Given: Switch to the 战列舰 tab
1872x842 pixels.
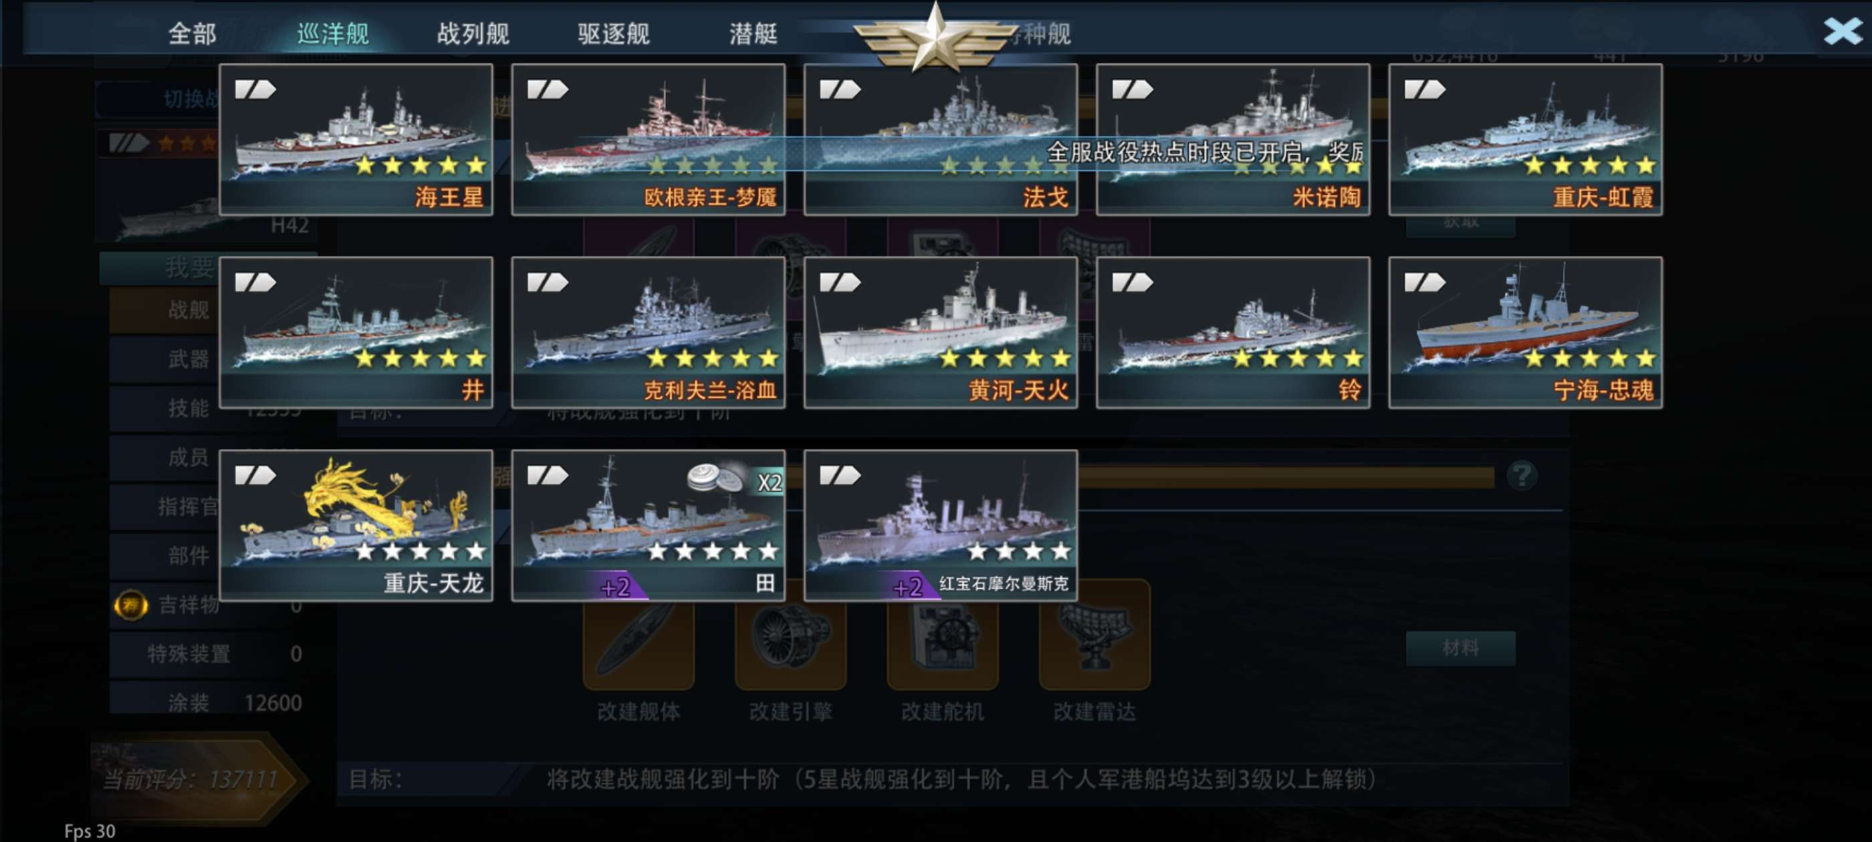Looking at the screenshot, I should [x=473, y=33].
